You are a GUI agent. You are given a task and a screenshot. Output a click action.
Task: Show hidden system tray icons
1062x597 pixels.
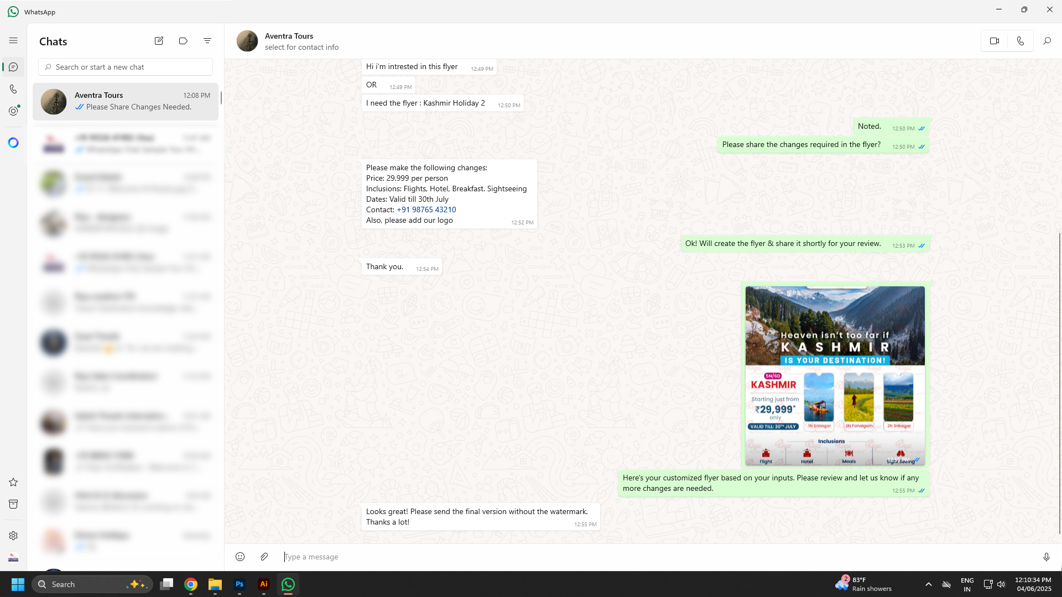click(929, 584)
